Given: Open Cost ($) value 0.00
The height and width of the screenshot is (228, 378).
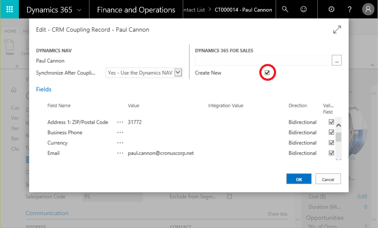Looking at the screenshot, I should pyautogui.click(x=363, y=197).
